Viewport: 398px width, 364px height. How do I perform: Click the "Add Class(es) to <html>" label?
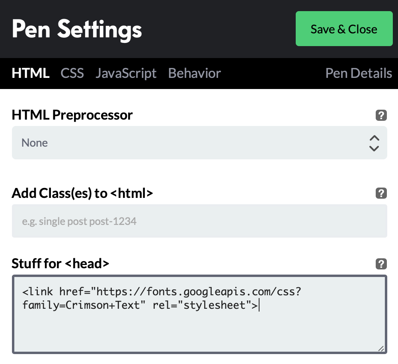(82, 193)
